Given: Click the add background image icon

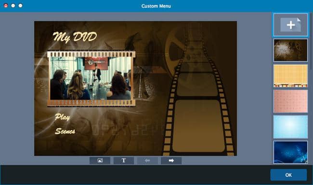Looking at the screenshot, I should (100, 160).
